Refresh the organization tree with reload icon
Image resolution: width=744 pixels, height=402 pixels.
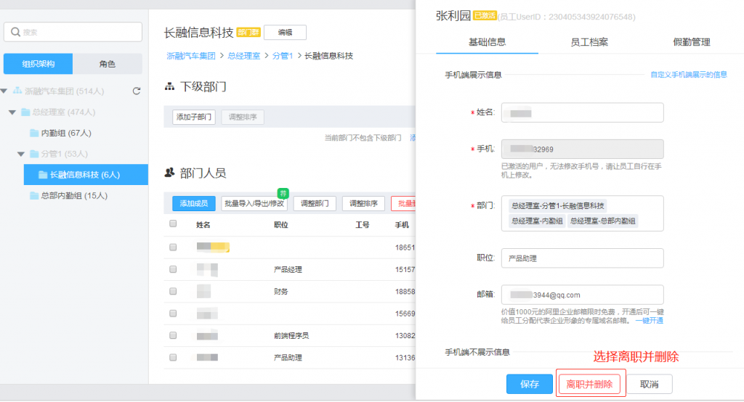(x=137, y=91)
